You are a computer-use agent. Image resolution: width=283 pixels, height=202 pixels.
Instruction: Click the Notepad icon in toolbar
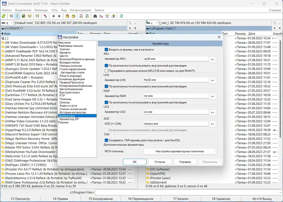coord(121,16)
